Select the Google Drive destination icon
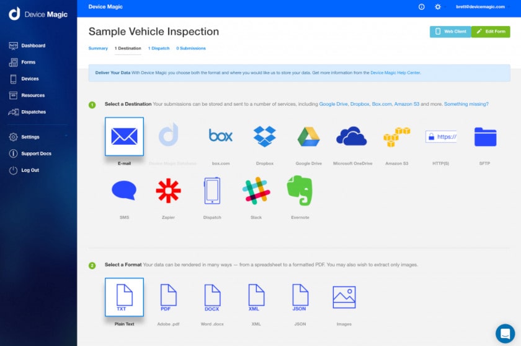 309,136
